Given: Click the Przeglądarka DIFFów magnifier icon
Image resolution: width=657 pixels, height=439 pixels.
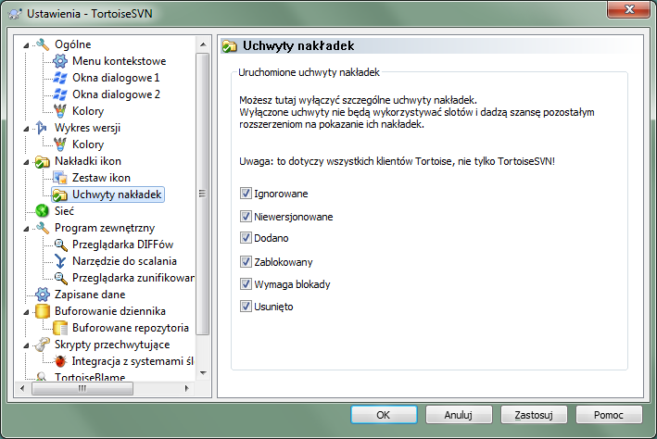Looking at the screenshot, I should tap(60, 245).
